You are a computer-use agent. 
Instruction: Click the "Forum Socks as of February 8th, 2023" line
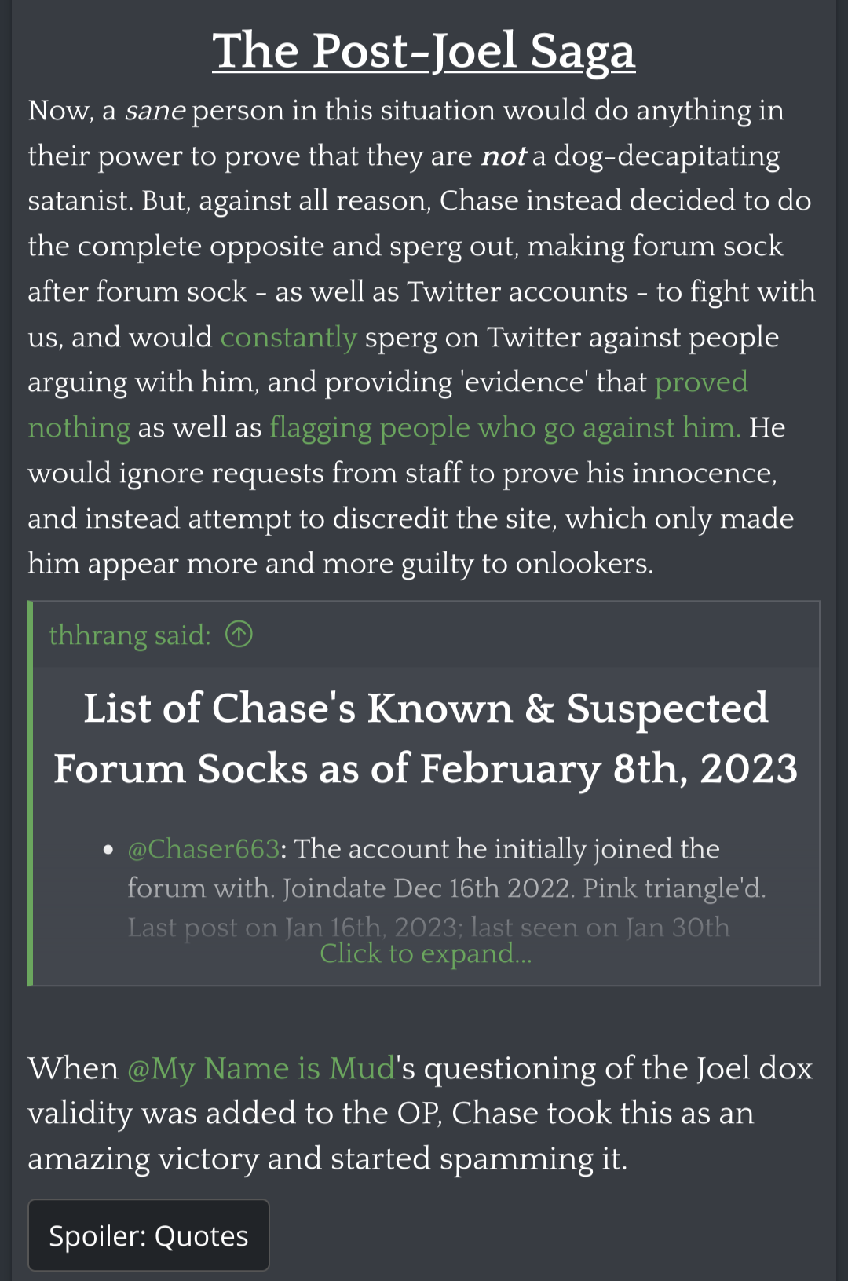click(426, 769)
